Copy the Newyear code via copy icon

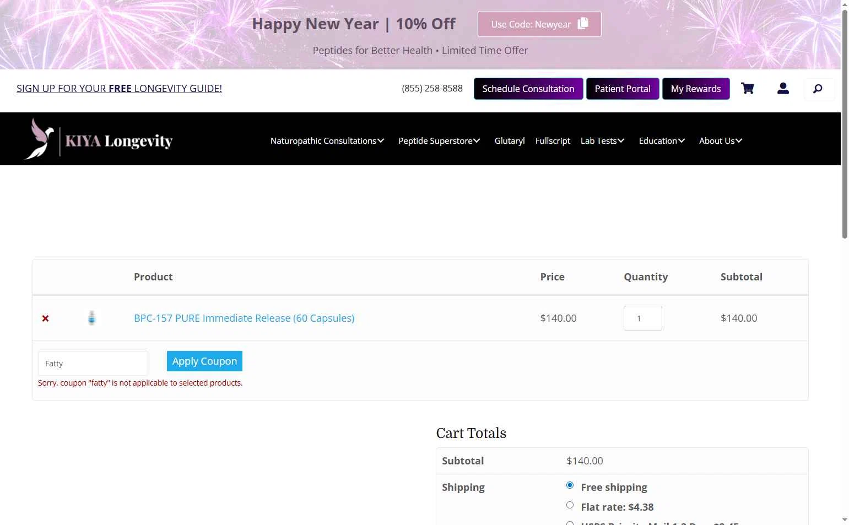coord(583,24)
